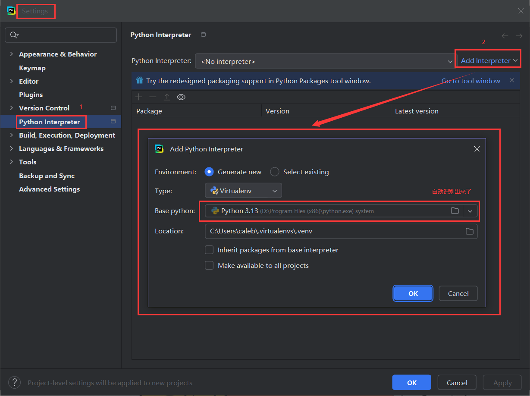The width and height of the screenshot is (530, 396).
Task: Toggle the show early releases eye icon
Action: pos(181,97)
